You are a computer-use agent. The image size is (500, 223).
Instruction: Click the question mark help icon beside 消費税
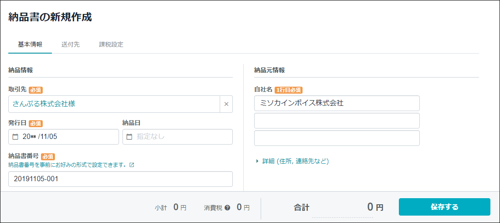click(228, 208)
